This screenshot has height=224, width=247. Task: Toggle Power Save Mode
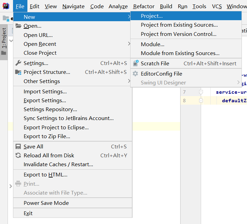pos(73,203)
